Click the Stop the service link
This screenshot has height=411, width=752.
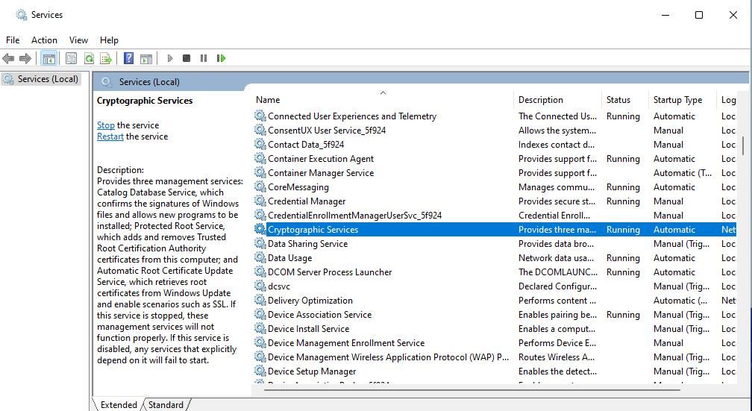click(105, 125)
